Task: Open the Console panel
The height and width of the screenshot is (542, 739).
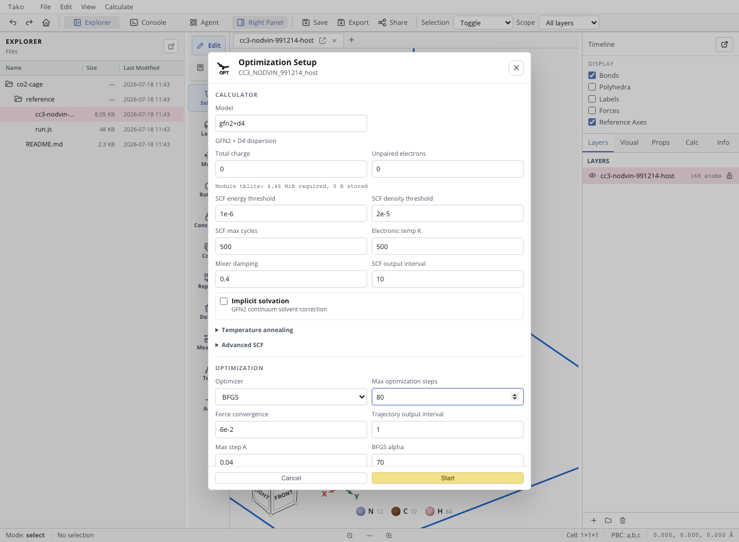Action: click(148, 22)
